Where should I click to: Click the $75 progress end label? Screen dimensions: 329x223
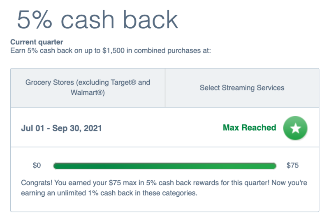(x=292, y=166)
